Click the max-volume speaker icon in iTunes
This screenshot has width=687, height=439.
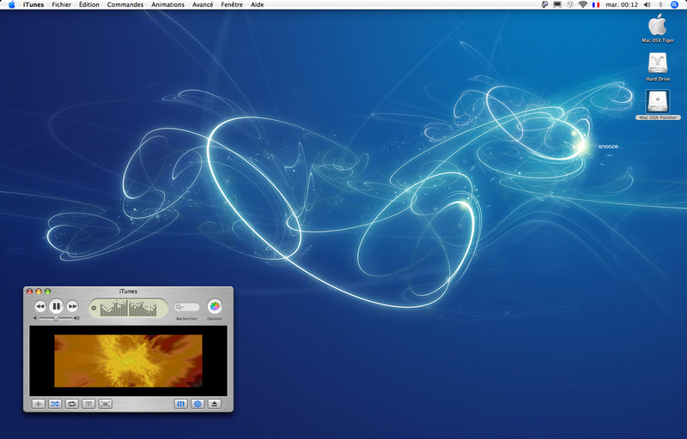click(x=76, y=318)
